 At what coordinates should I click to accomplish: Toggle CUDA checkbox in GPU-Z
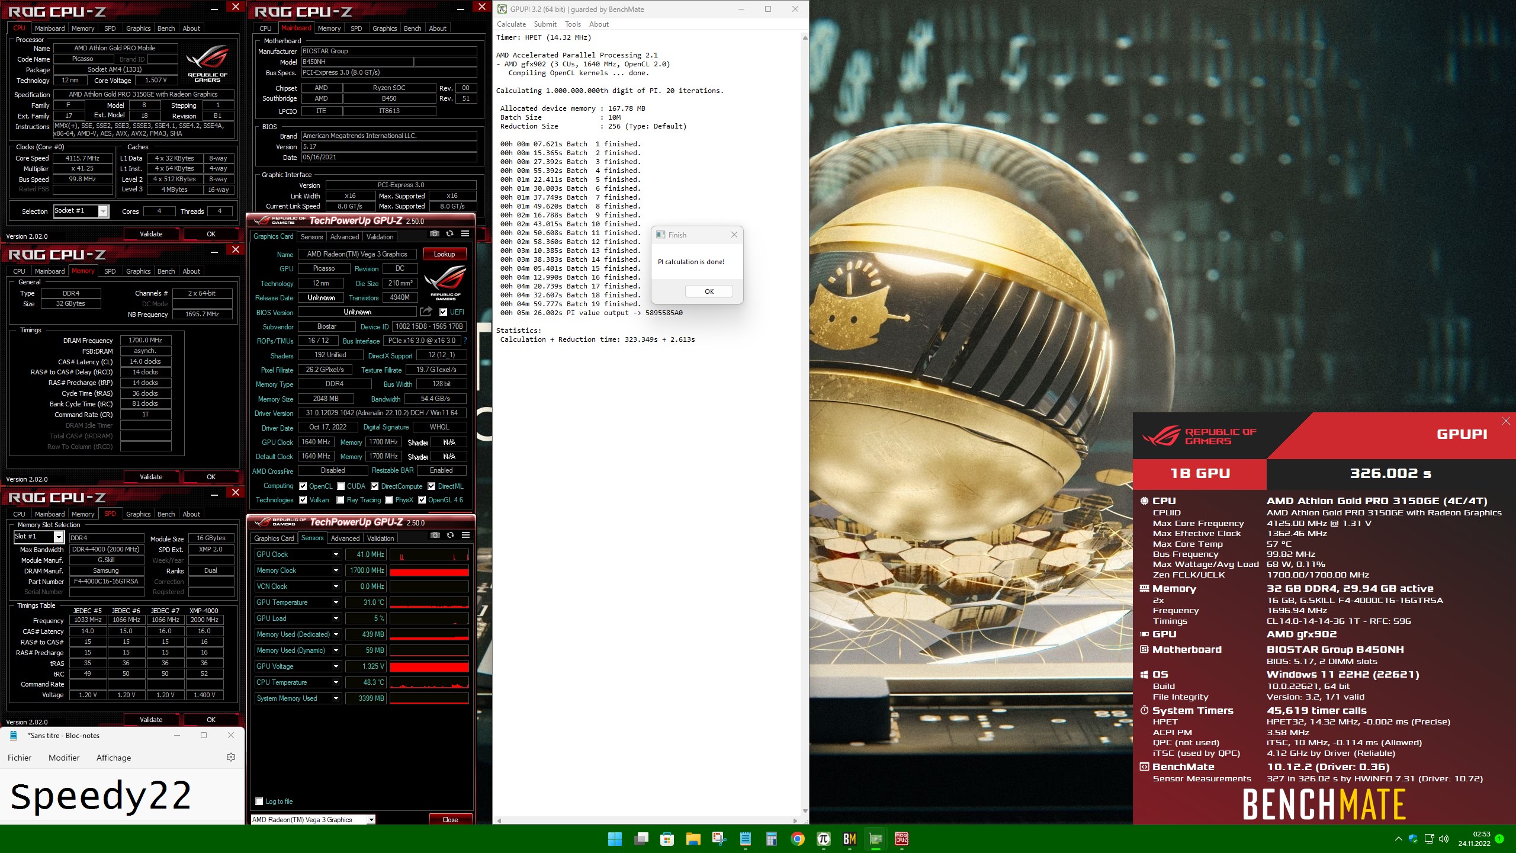click(341, 486)
